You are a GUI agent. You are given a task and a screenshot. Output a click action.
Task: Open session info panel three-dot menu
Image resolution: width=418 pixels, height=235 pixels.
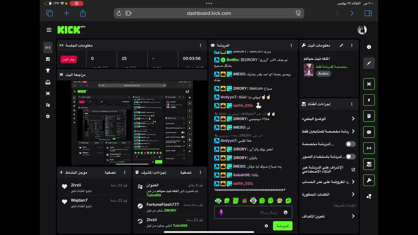click(x=201, y=45)
